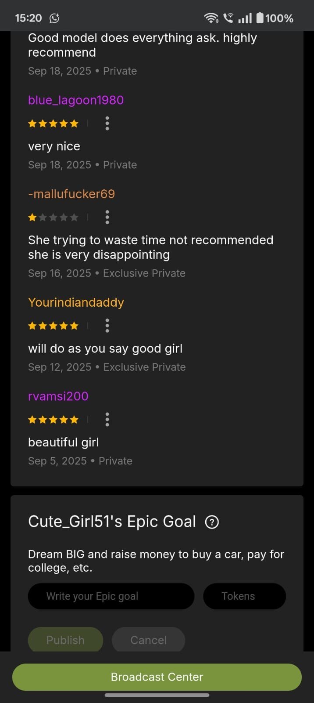
Task: Tap the Epic Goal help question-mark icon
Action: [x=212, y=522]
